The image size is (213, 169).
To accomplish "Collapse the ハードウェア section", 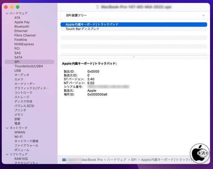I will [x=7, y=13].
